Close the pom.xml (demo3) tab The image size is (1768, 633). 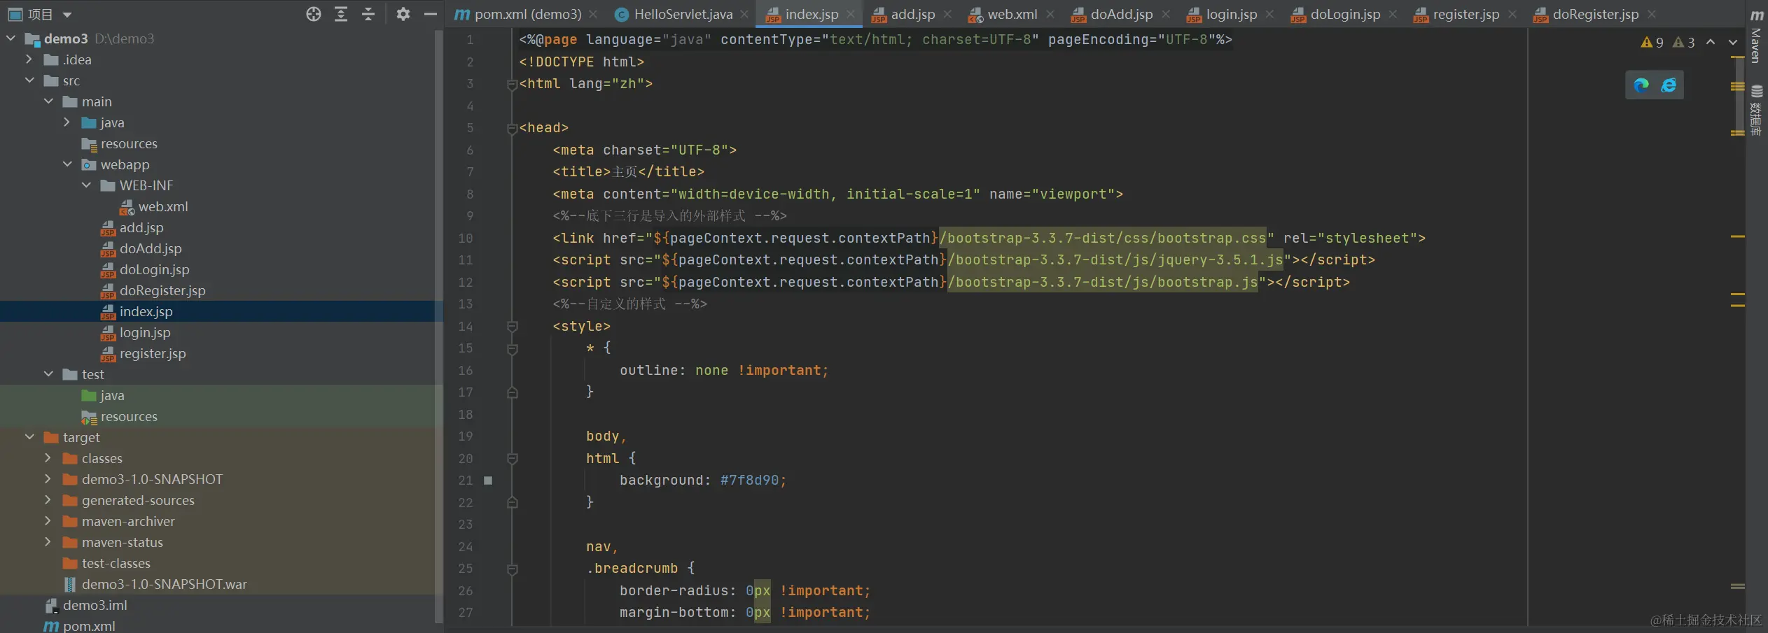point(594,14)
